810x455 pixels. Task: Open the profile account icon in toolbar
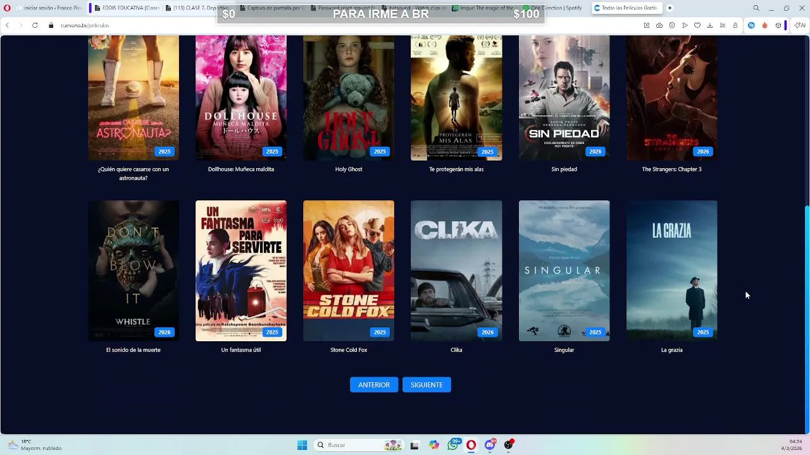click(735, 25)
